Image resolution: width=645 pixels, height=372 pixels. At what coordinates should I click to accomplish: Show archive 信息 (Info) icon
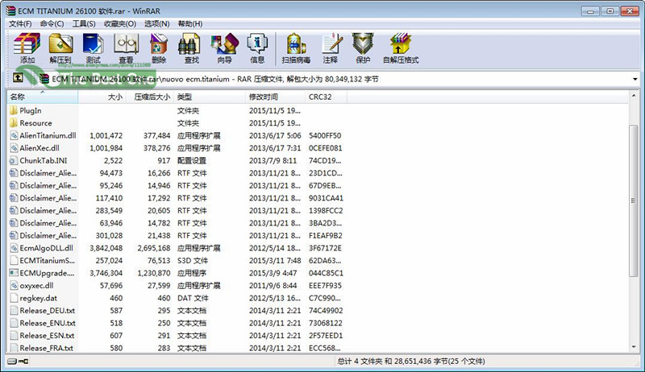point(257,48)
